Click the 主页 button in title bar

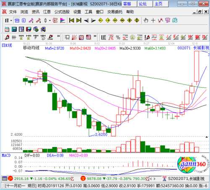[161, 4]
